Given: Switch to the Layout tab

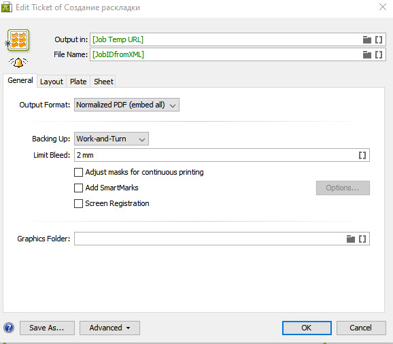Looking at the screenshot, I should click(52, 82).
